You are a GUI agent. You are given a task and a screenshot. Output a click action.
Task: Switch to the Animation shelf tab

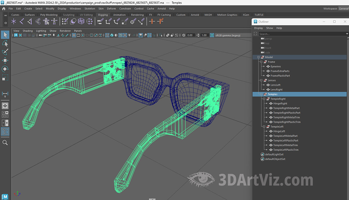pyautogui.click(x=119, y=15)
